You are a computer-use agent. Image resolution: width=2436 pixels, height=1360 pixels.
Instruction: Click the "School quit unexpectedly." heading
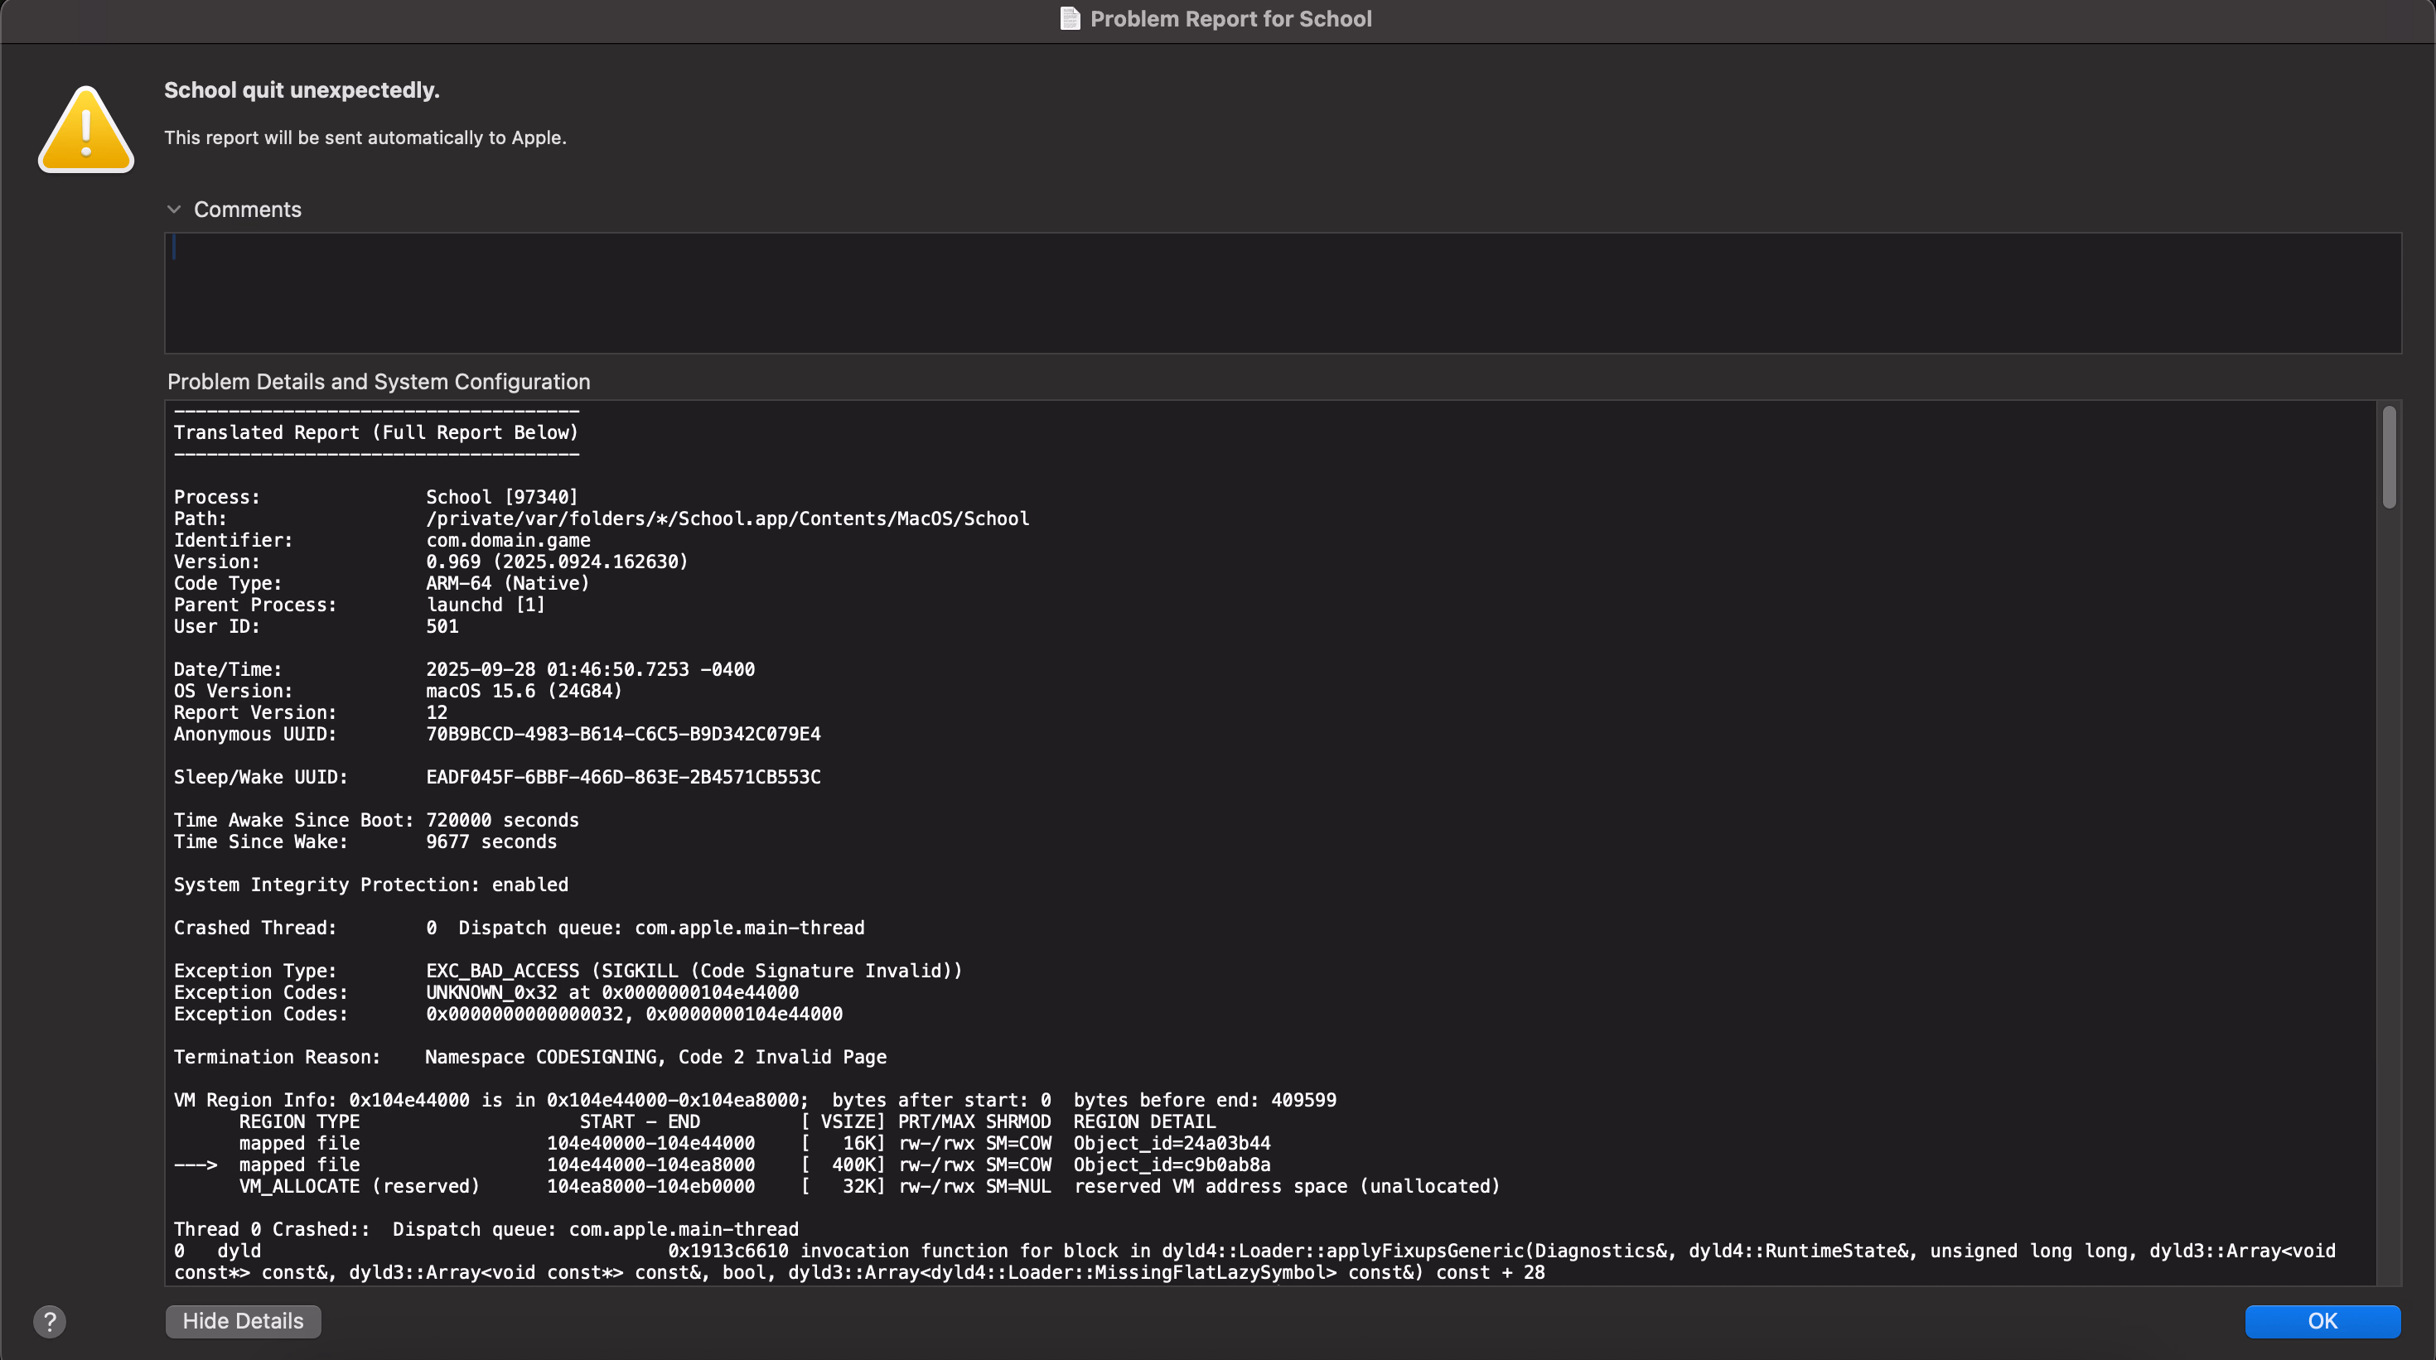click(x=302, y=89)
